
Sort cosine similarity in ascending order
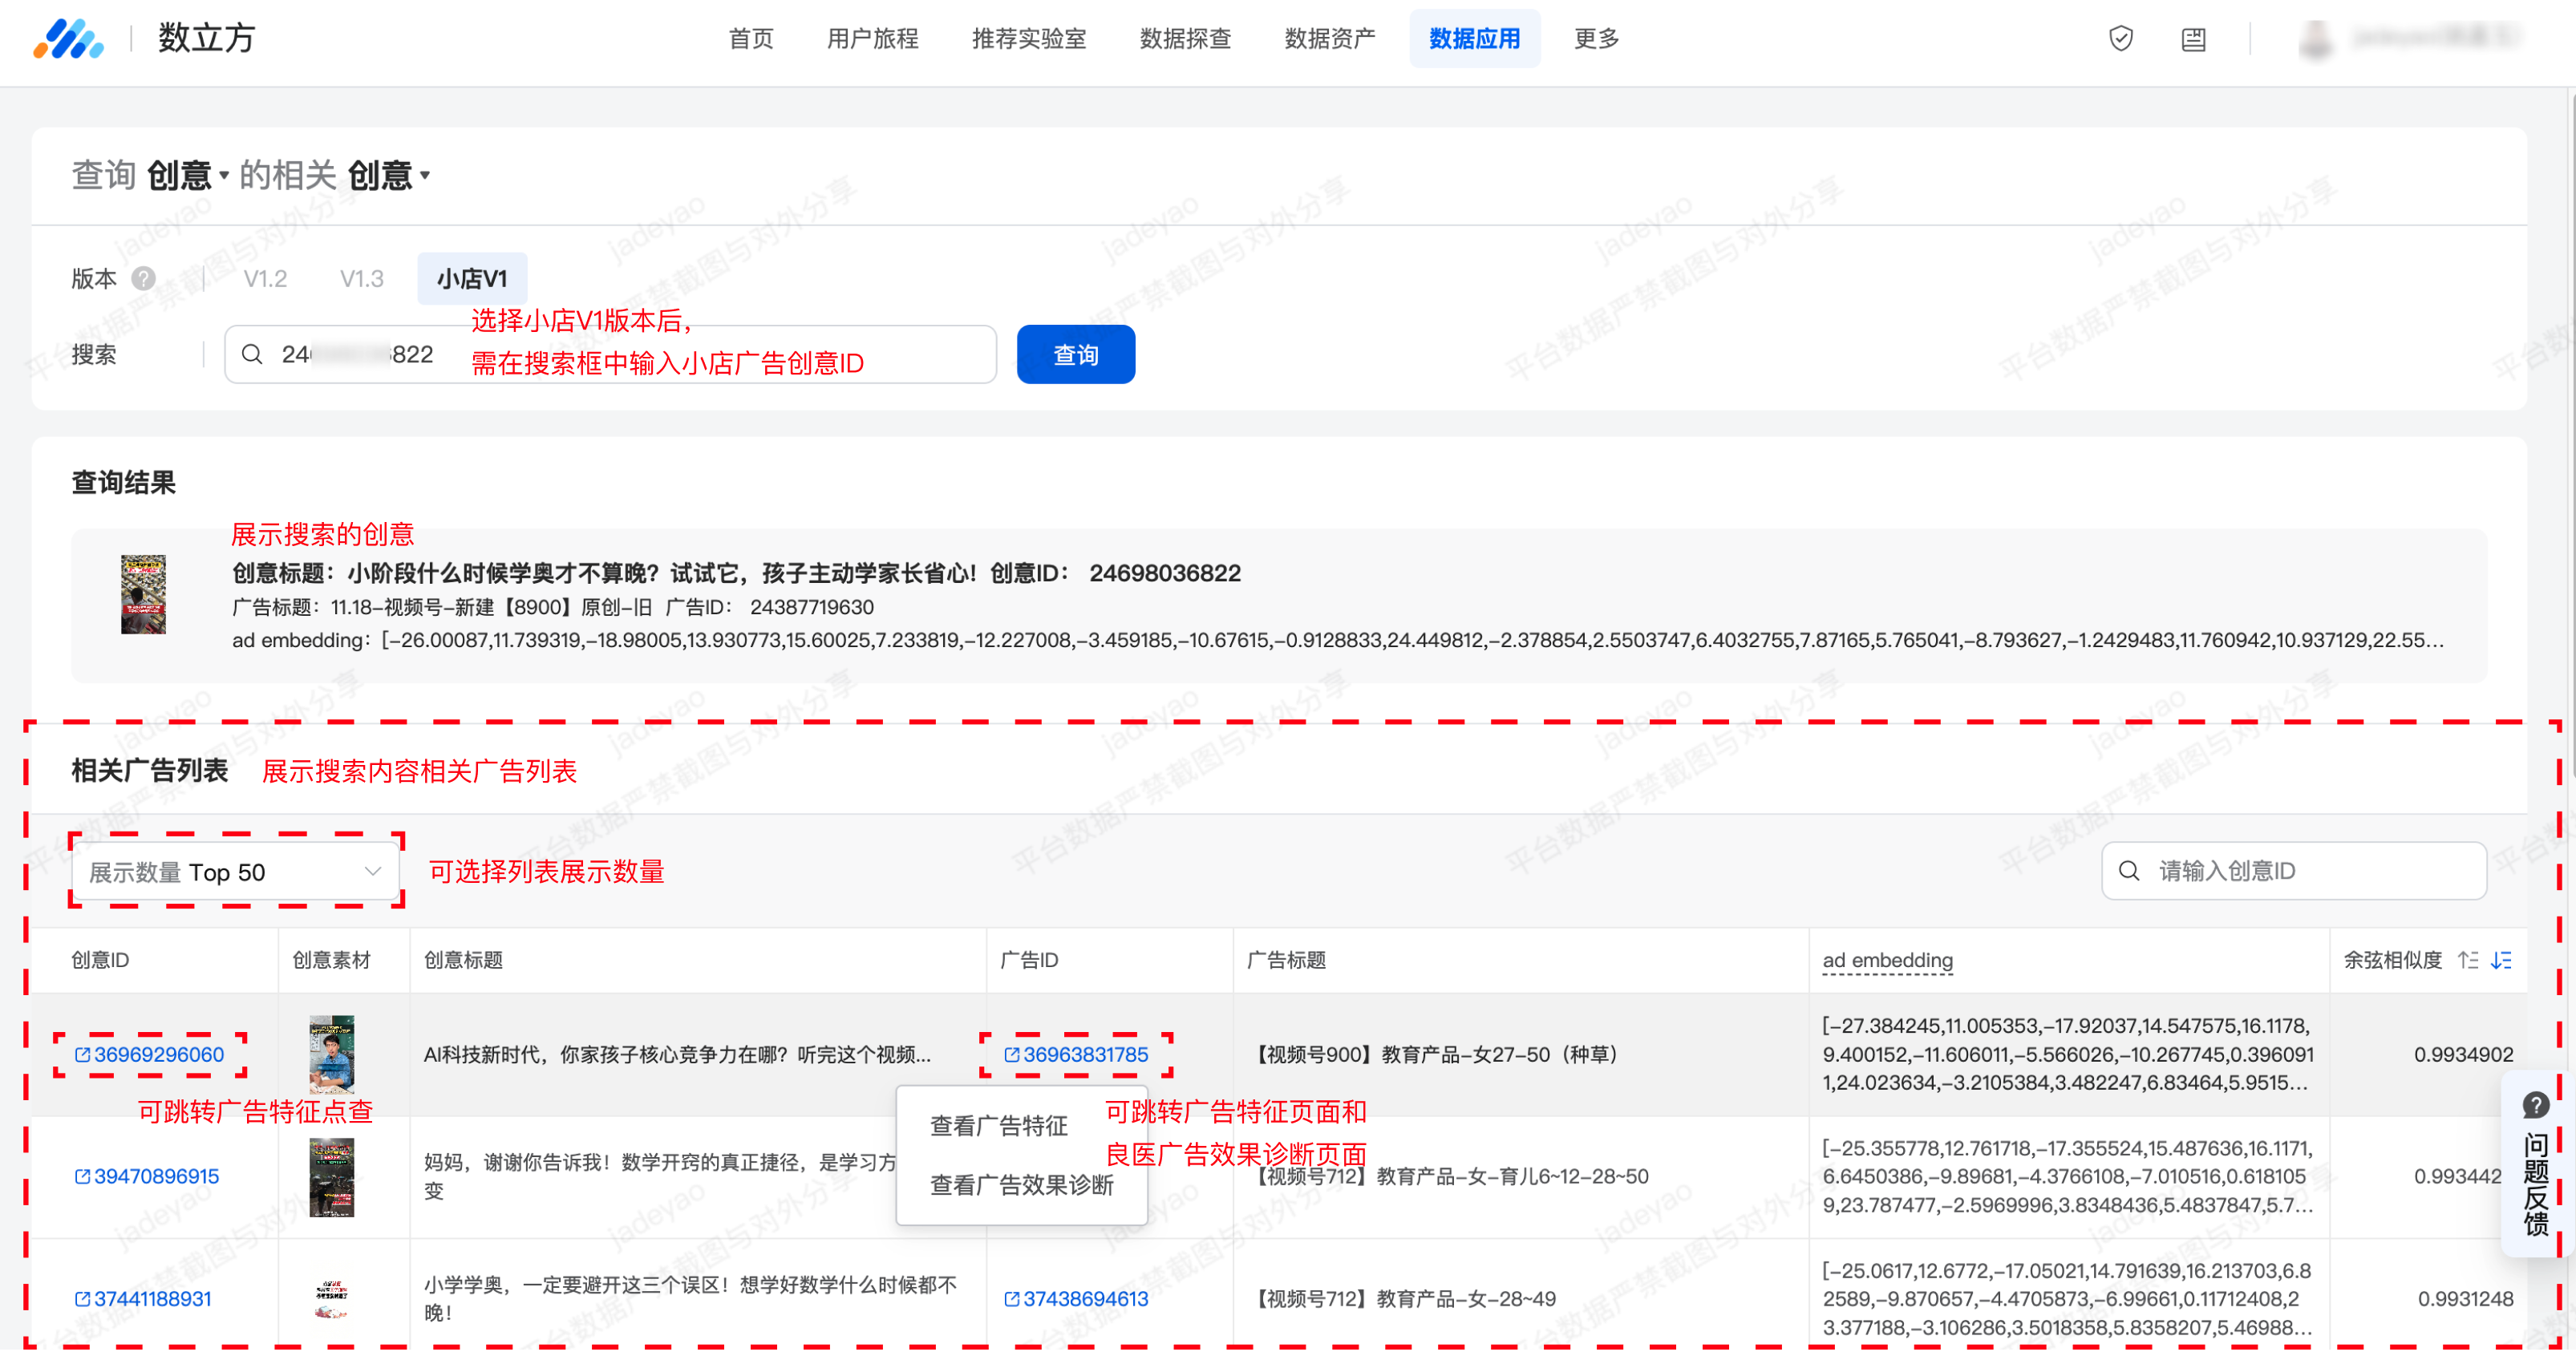pyautogui.click(x=2468, y=960)
